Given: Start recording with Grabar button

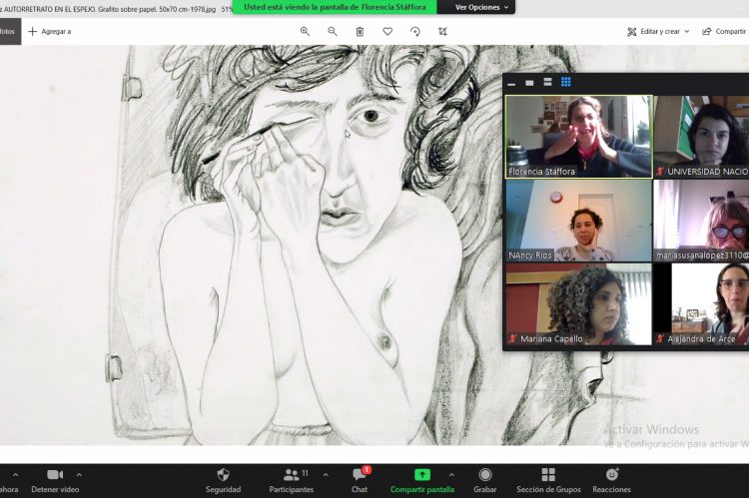Looking at the screenshot, I should (485, 480).
